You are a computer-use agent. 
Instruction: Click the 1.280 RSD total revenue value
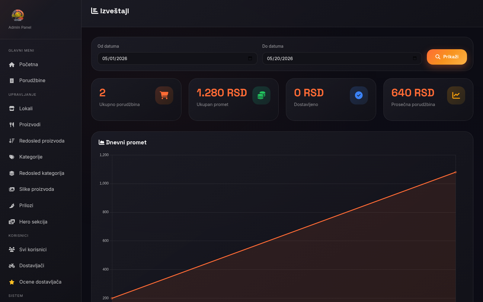click(222, 93)
